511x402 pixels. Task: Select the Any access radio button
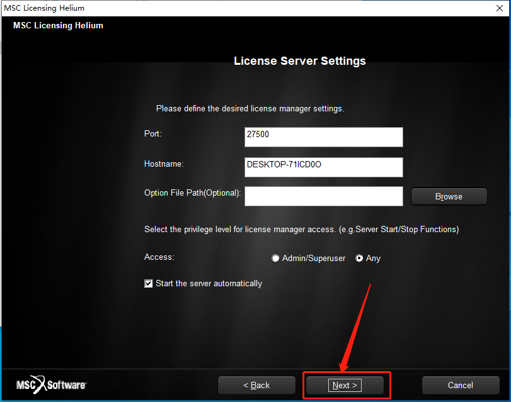click(359, 258)
